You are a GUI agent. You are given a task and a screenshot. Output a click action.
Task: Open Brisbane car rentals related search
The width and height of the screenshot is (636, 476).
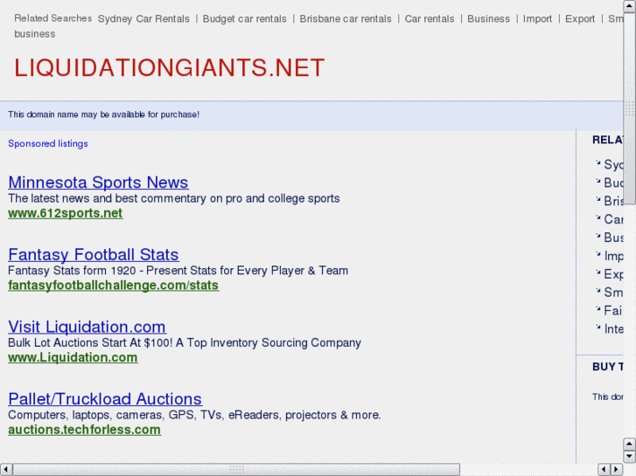pyautogui.click(x=346, y=19)
